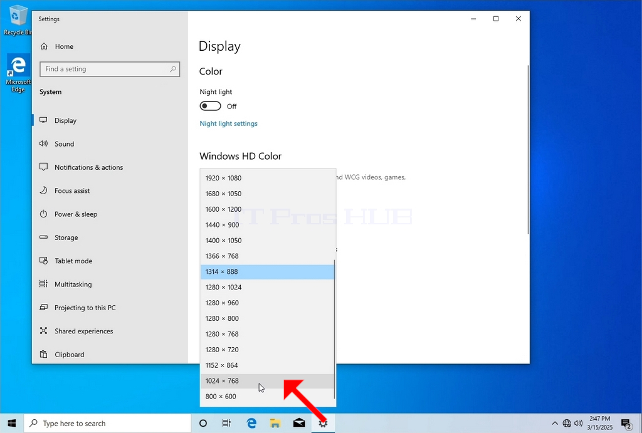Screen dimensions: 642x433
Task: Open the Action Center notifications icon
Action: (626, 424)
